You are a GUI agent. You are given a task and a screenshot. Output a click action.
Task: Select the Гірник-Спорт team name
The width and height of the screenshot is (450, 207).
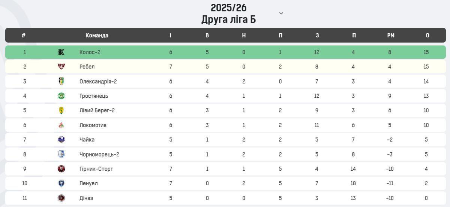(96, 169)
